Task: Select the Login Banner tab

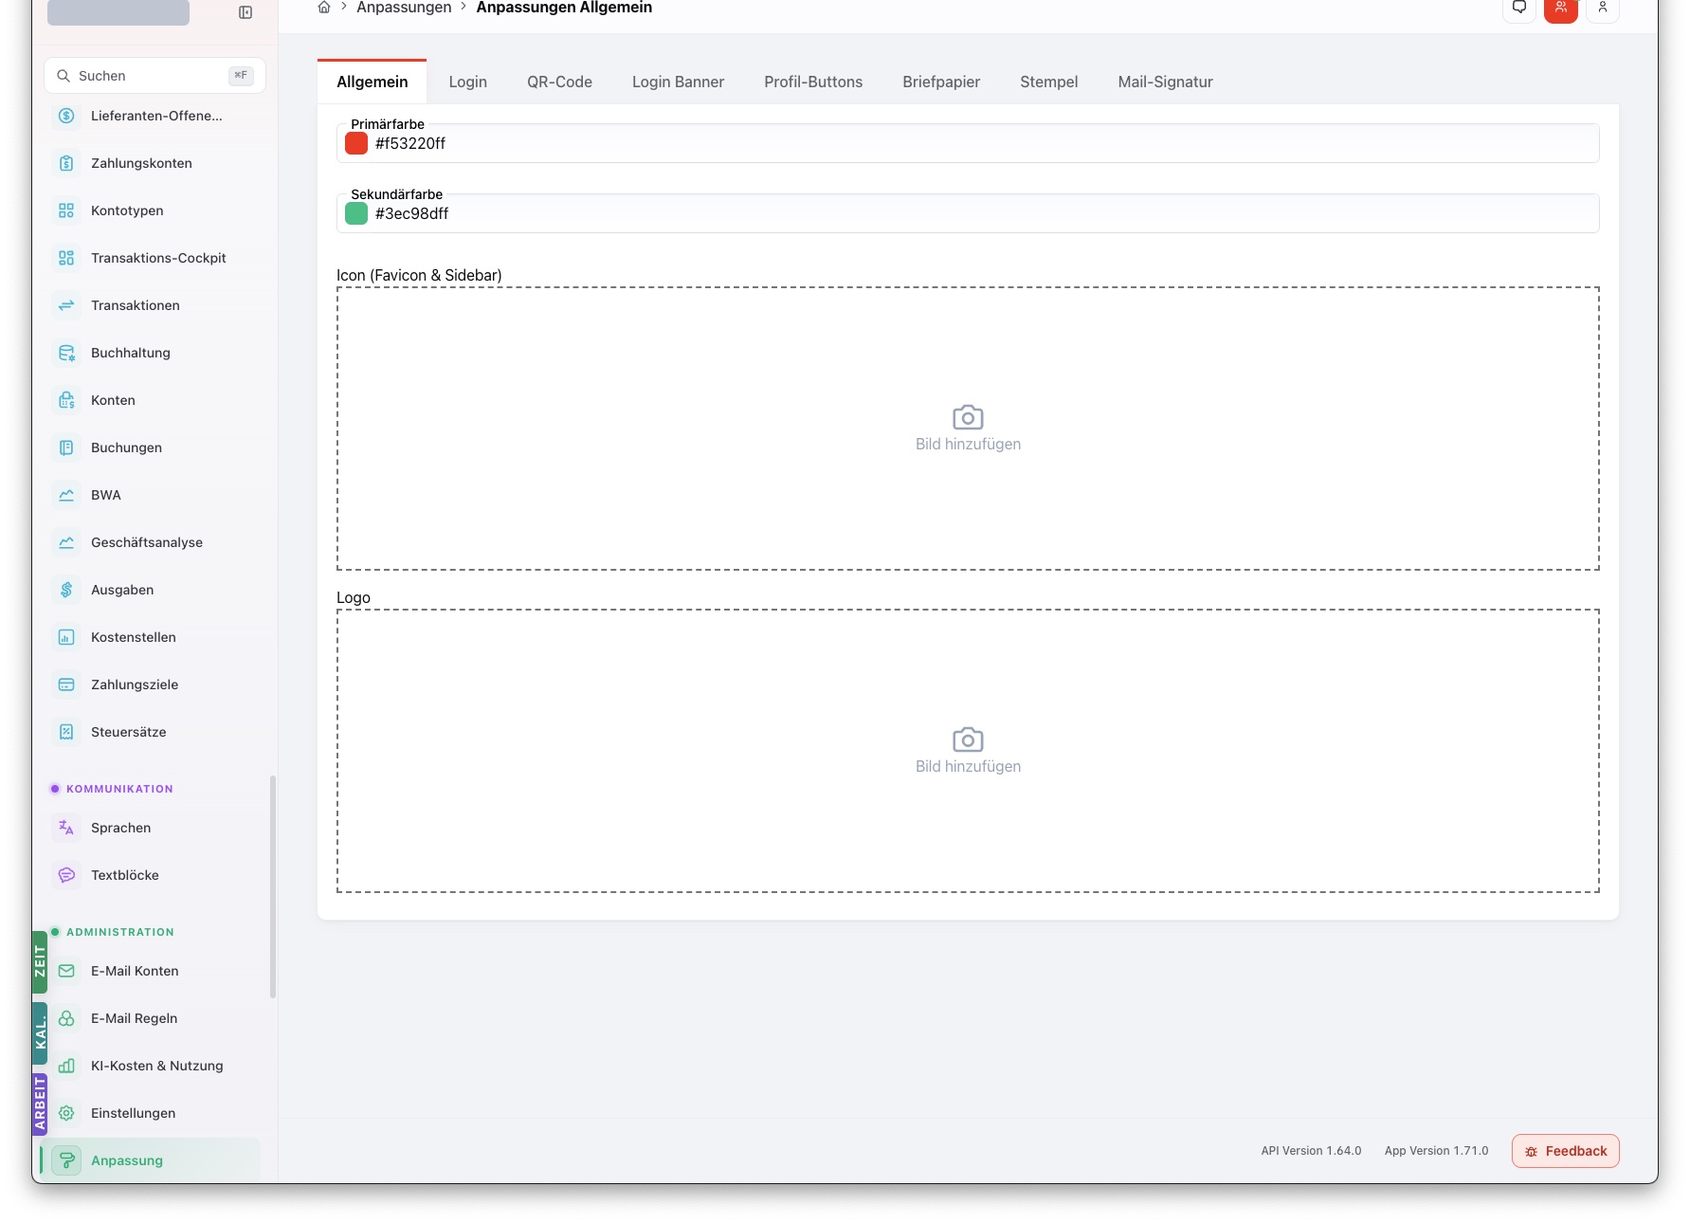Action: (x=678, y=82)
